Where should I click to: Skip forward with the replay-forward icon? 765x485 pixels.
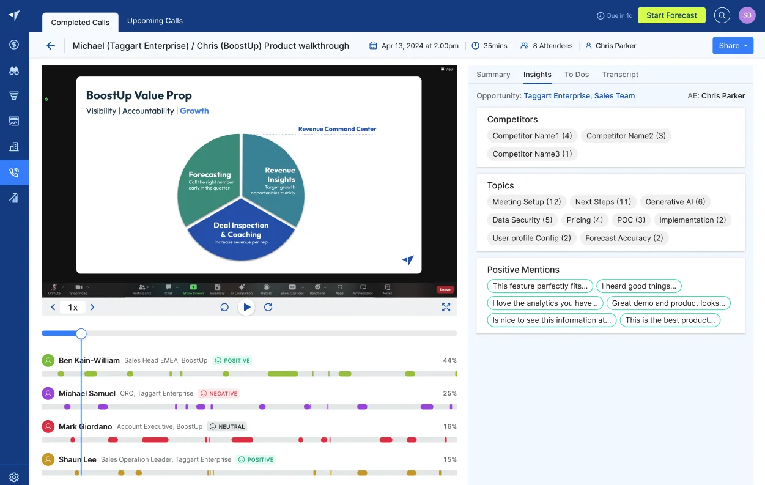point(268,307)
